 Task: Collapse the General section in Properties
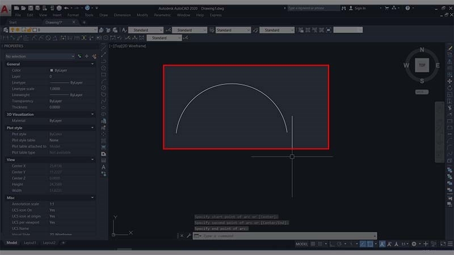[x=93, y=64]
